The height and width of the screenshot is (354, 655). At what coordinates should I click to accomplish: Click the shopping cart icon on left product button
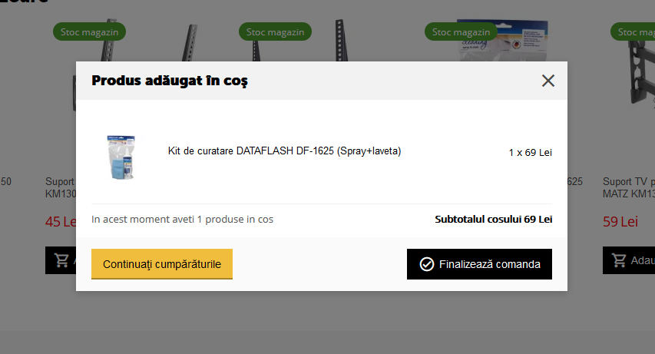click(62, 260)
